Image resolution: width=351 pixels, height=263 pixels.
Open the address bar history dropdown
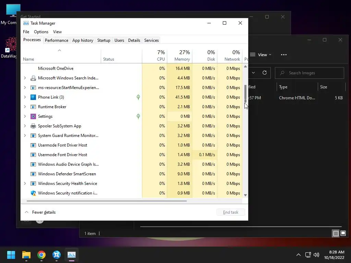(253, 73)
